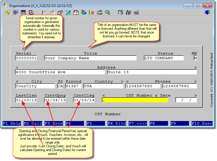This screenshot has height=161, width=217.
Task: Click the F6 Rltd button
Action: click(117, 123)
